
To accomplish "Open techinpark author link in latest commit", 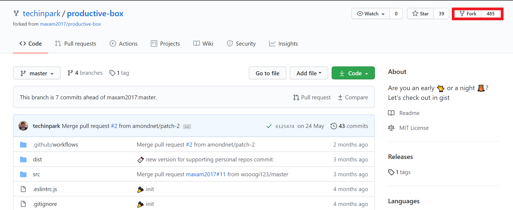I will [47, 126].
